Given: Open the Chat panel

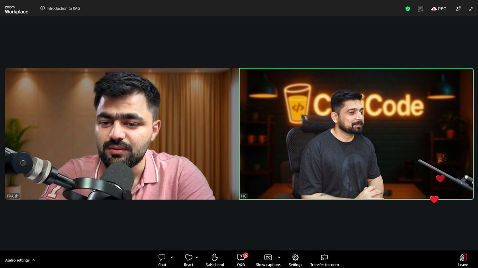Looking at the screenshot, I should (x=162, y=260).
